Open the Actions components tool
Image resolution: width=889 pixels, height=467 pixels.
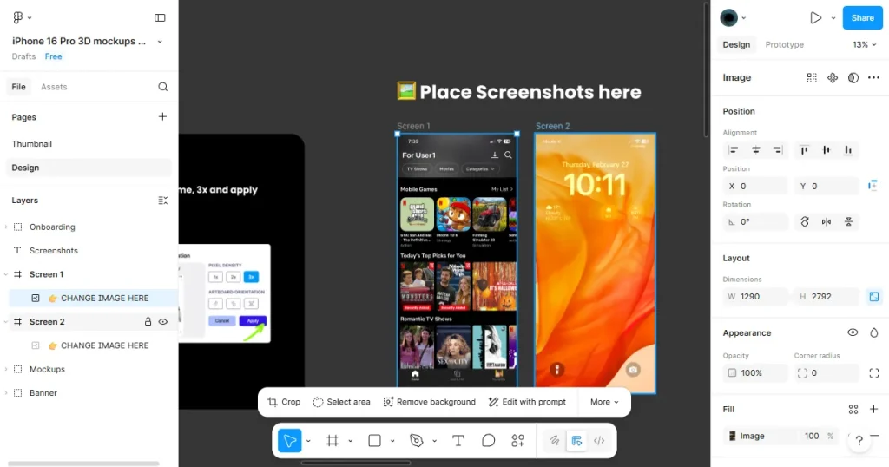click(517, 440)
